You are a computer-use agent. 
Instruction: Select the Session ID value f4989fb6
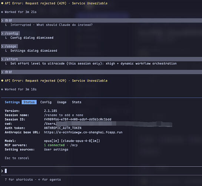pos(78,119)
